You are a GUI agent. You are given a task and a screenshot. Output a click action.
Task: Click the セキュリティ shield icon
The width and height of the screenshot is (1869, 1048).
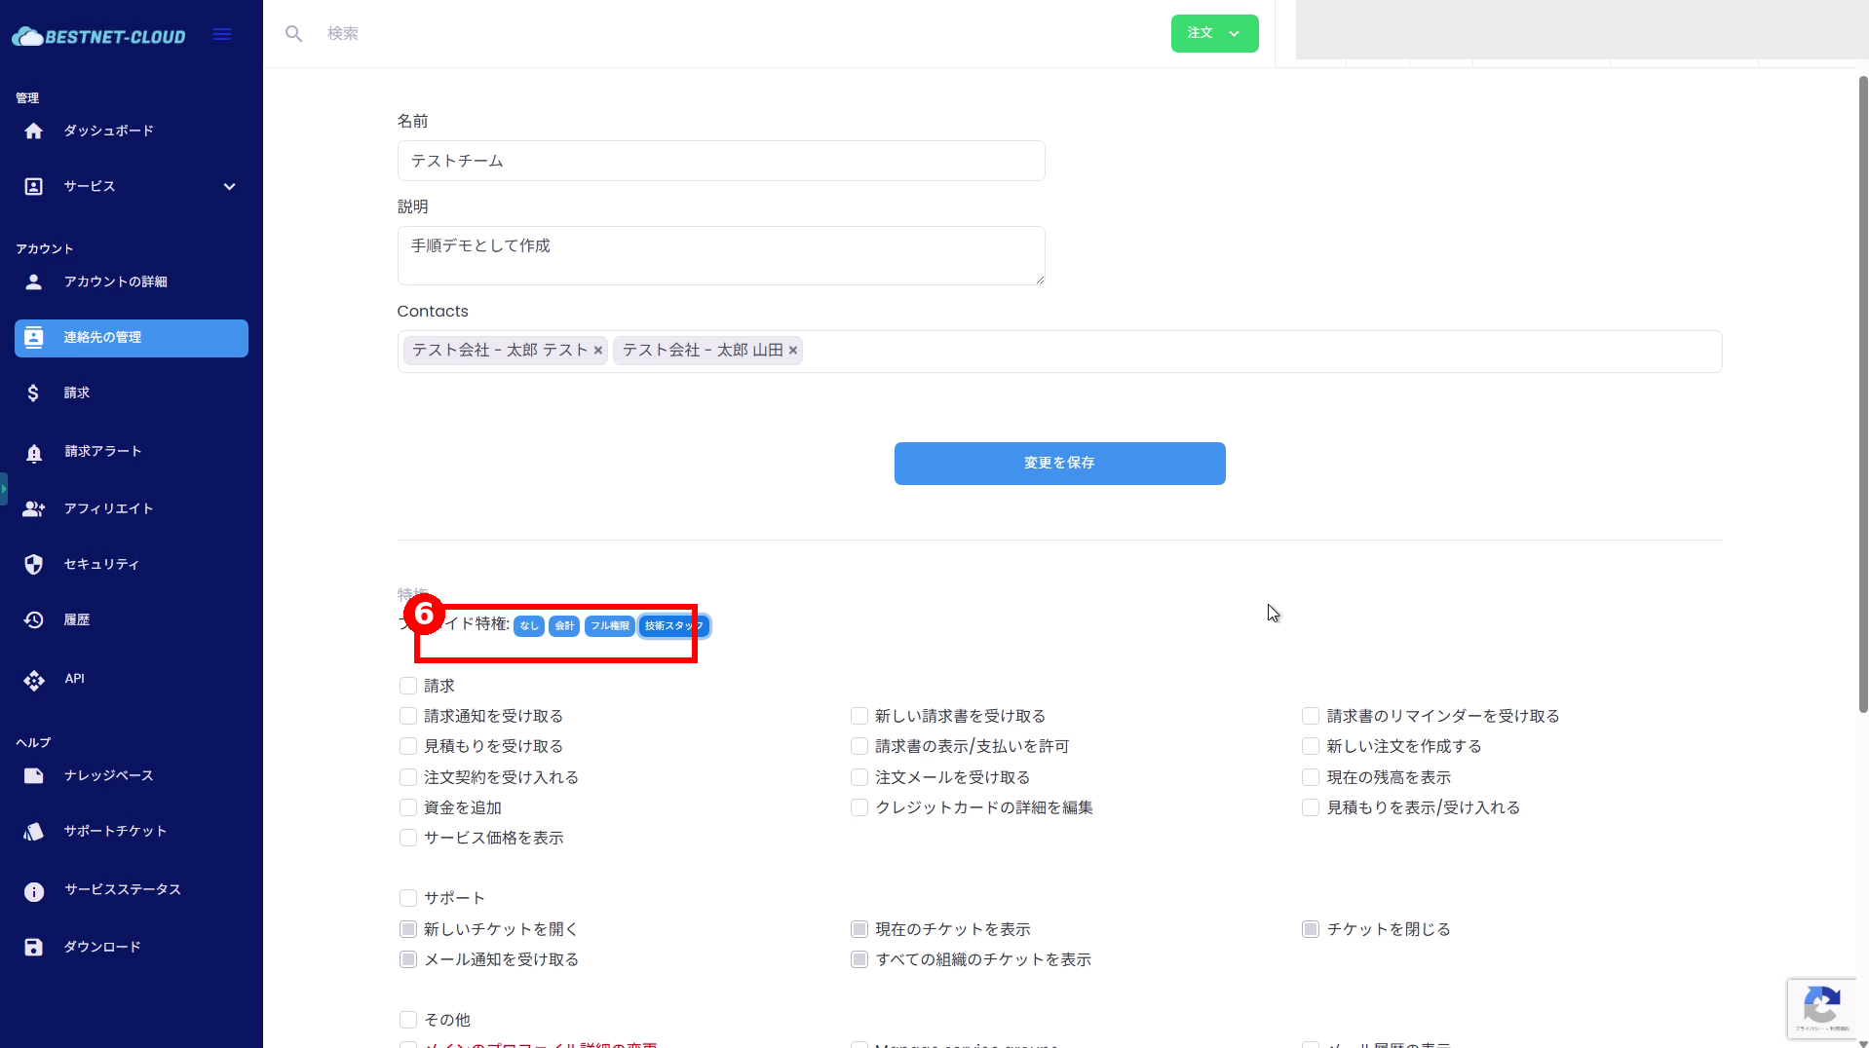tap(34, 565)
